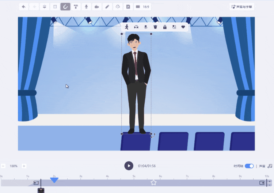Click the highlighted curved hook tool

[65, 7]
